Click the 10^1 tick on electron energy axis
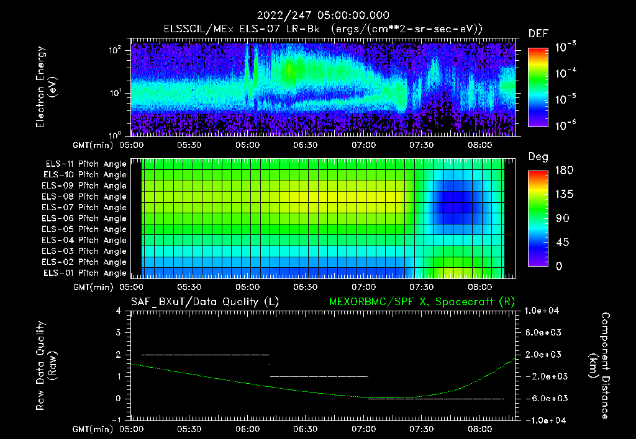This screenshot has height=439, width=636. [x=115, y=93]
